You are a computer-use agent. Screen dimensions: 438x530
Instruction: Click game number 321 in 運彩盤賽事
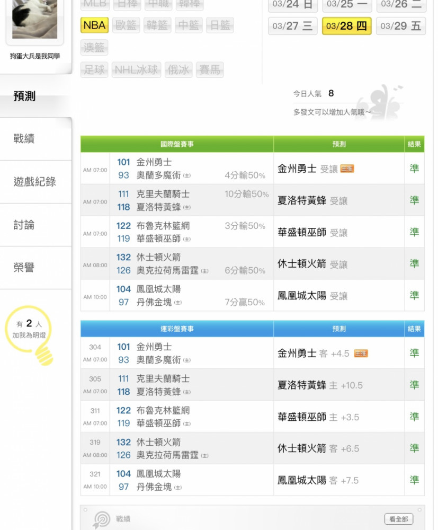95,474
